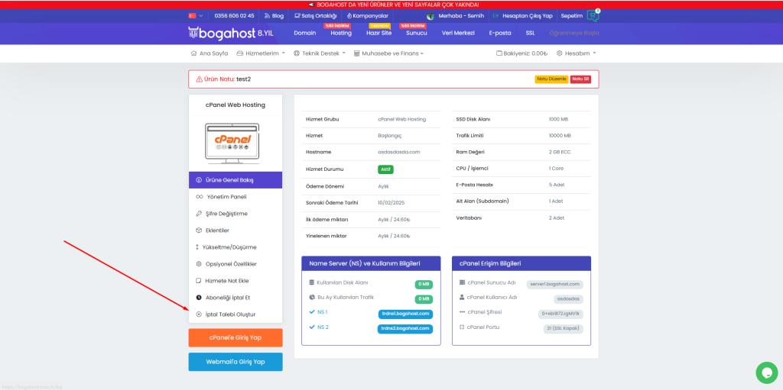Click the phone number 0356 606 02 45
Viewport: 783px width, 390px height.
point(234,15)
